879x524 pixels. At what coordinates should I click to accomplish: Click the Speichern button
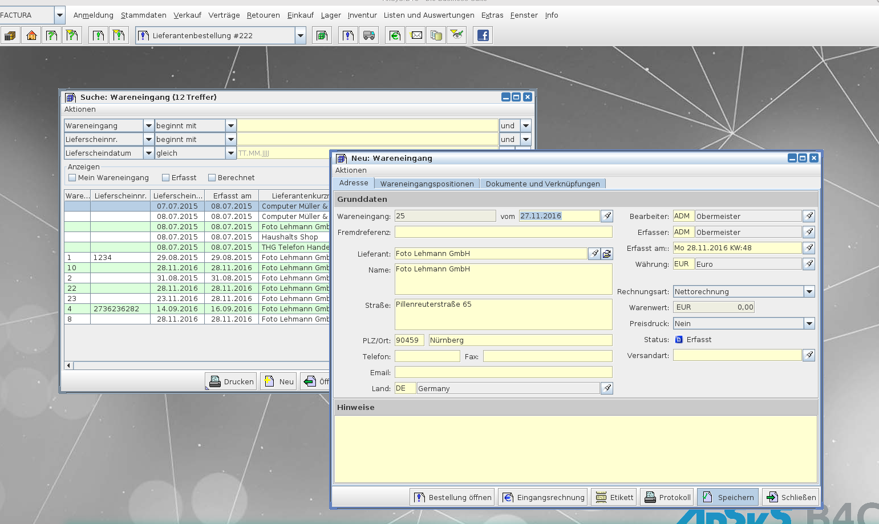point(728,497)
